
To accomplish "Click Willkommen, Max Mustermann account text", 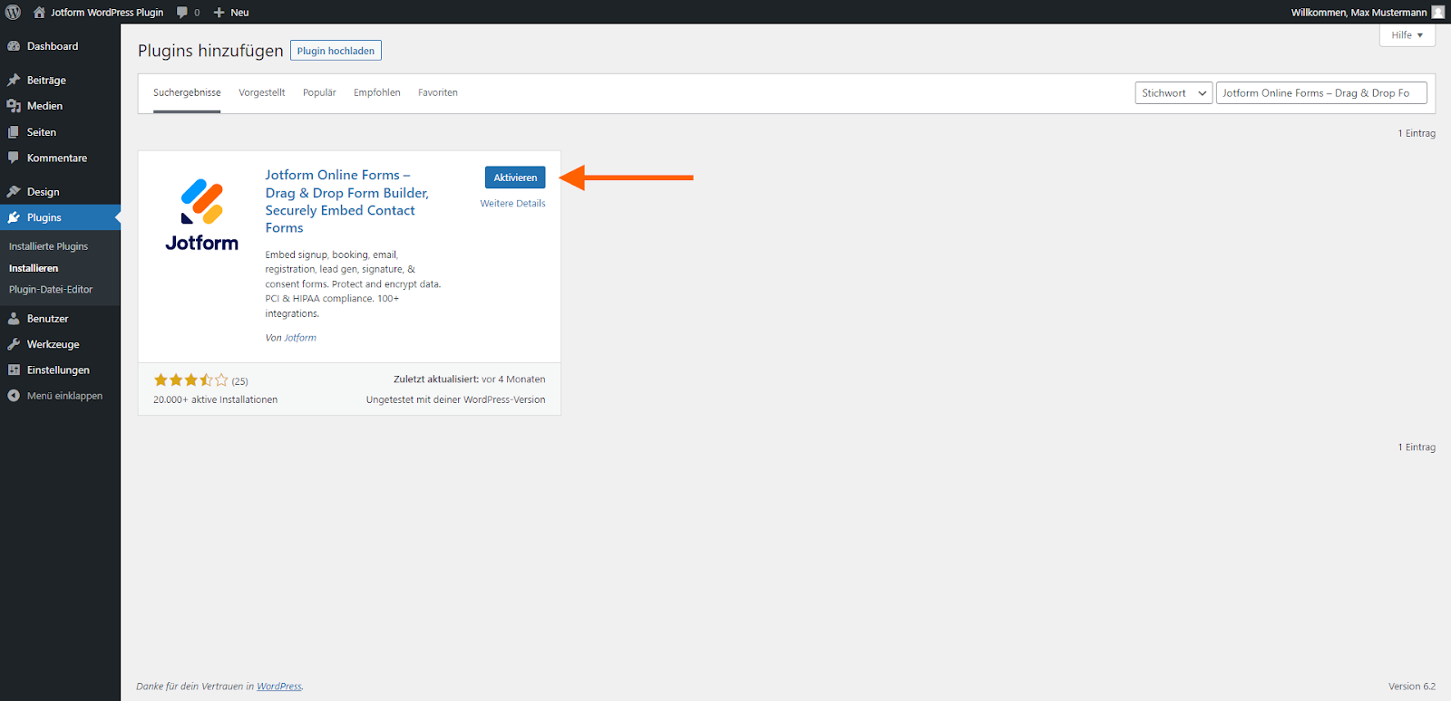I will 1358,13.
